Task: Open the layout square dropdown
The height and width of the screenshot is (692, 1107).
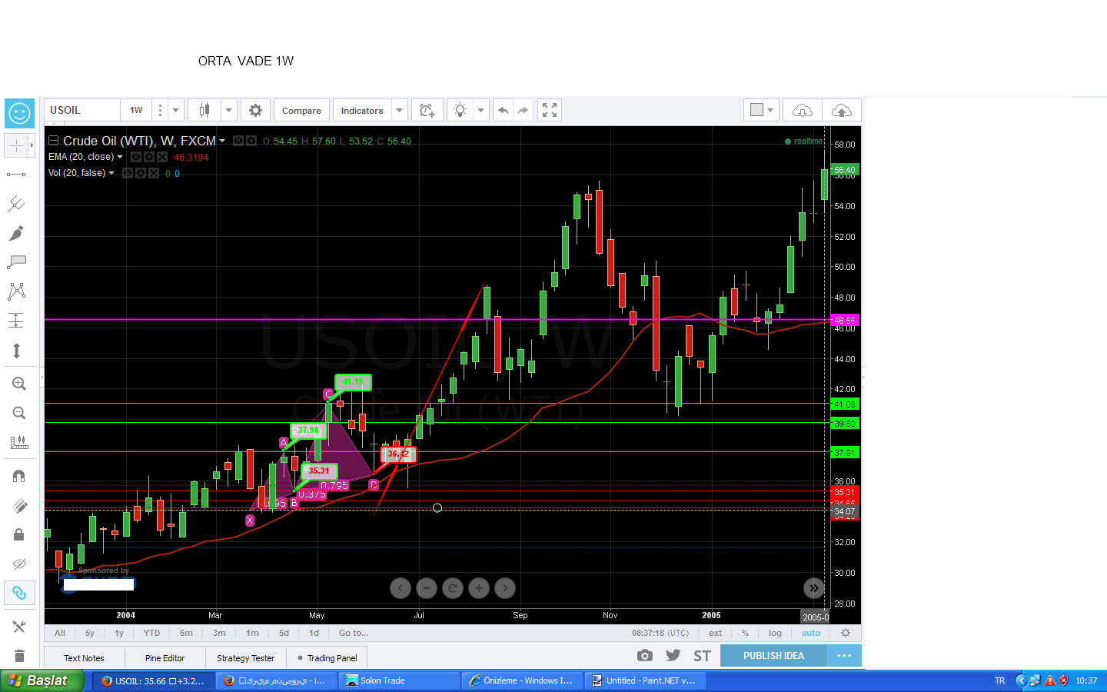Action: coord(762,110)
